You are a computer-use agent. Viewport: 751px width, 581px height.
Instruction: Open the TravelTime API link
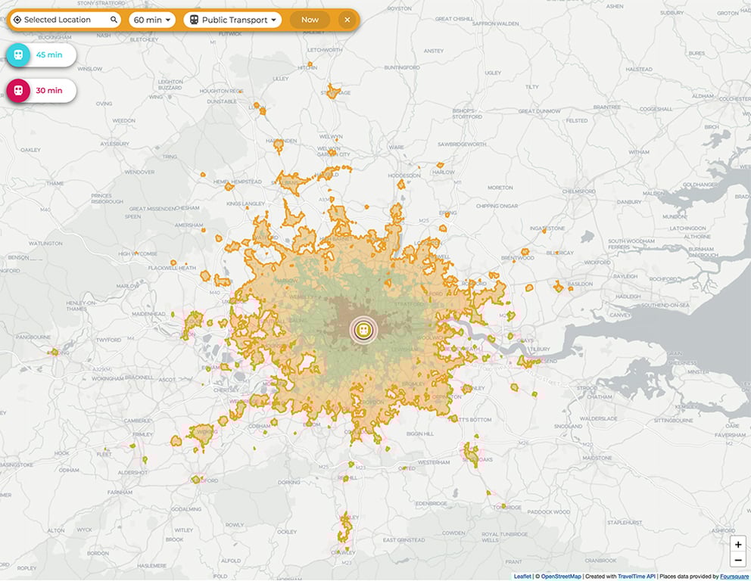coord(637,576)
